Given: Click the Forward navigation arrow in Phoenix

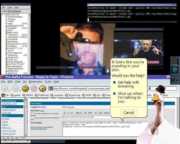Looking at the screenshot, I should point(15,89).
